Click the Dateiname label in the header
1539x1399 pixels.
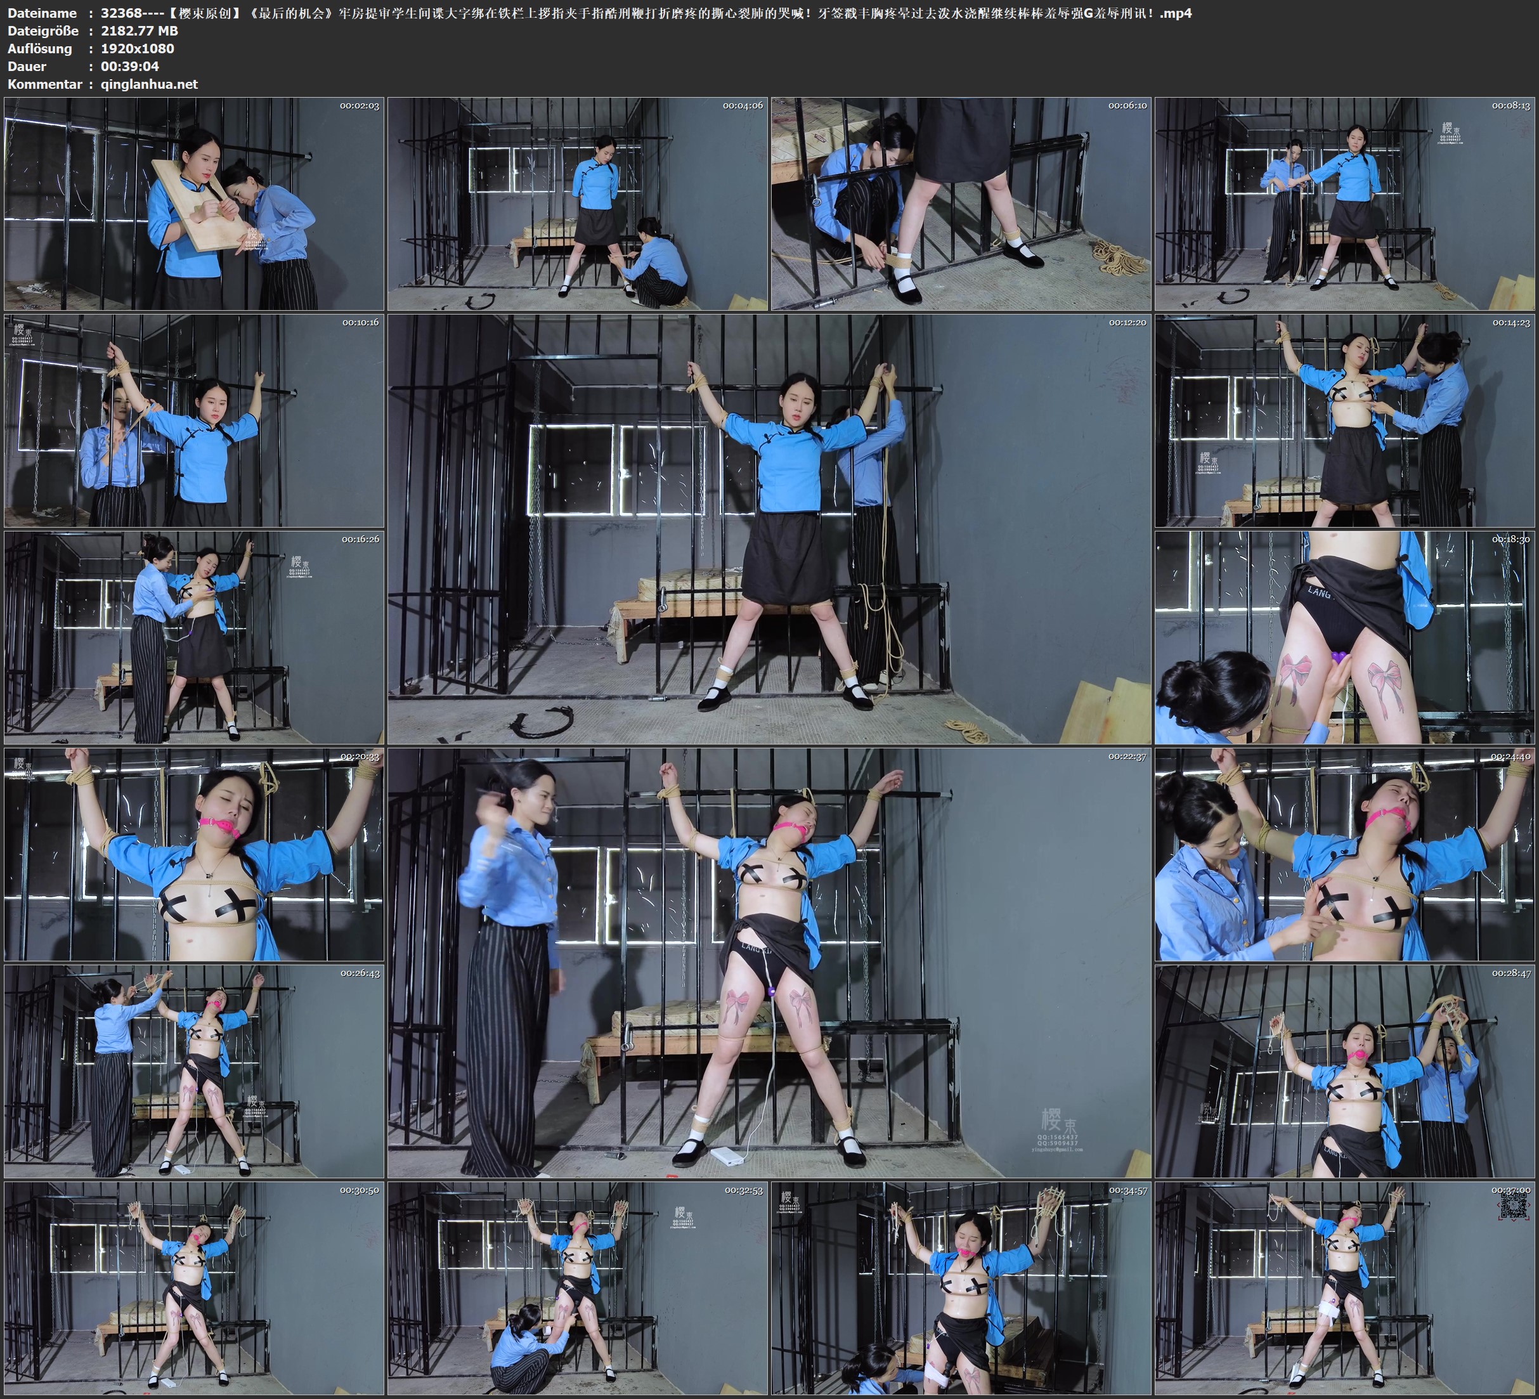(x=42, y=13)
